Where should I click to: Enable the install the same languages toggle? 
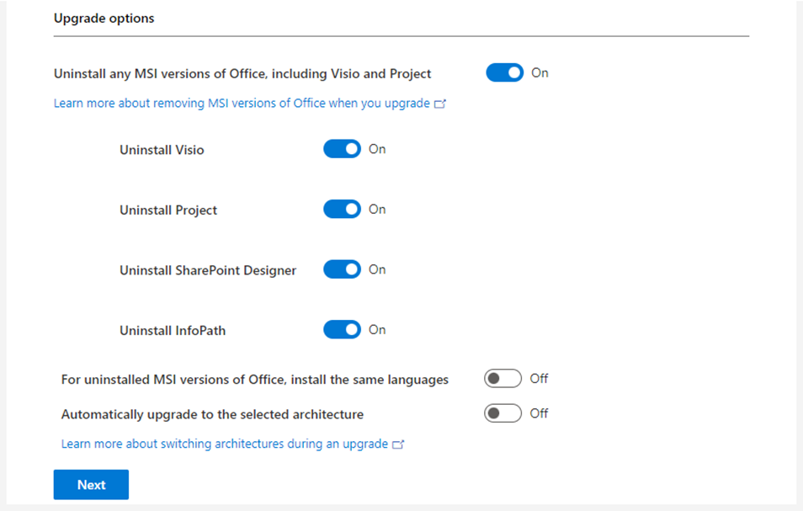click(x=503, y=379)
